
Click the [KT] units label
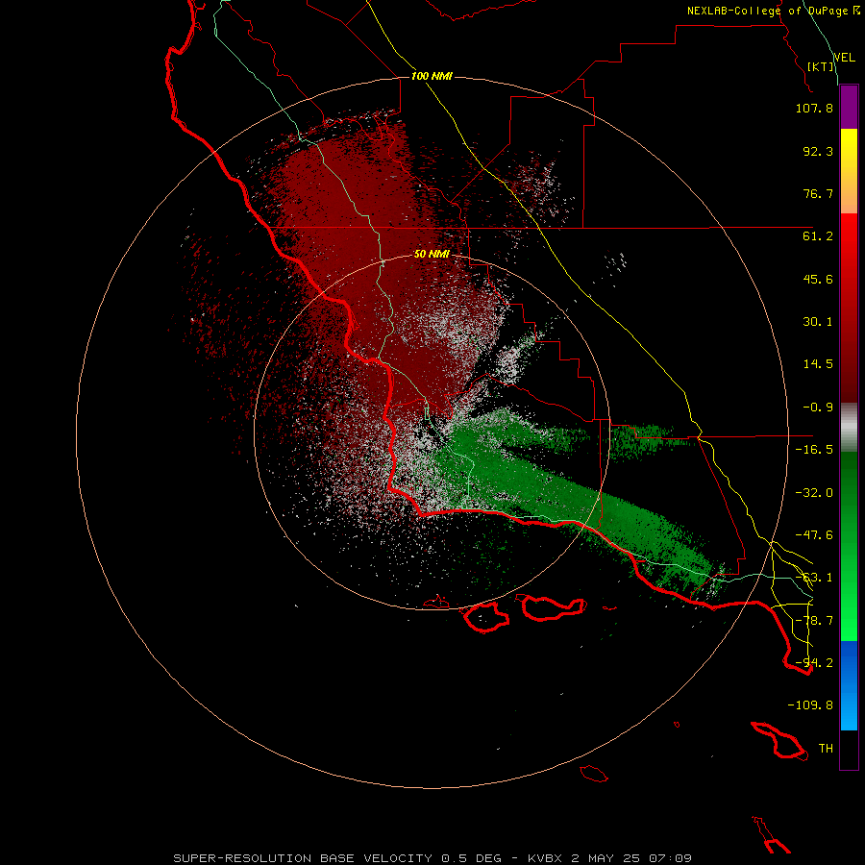[x=821, y=66]
